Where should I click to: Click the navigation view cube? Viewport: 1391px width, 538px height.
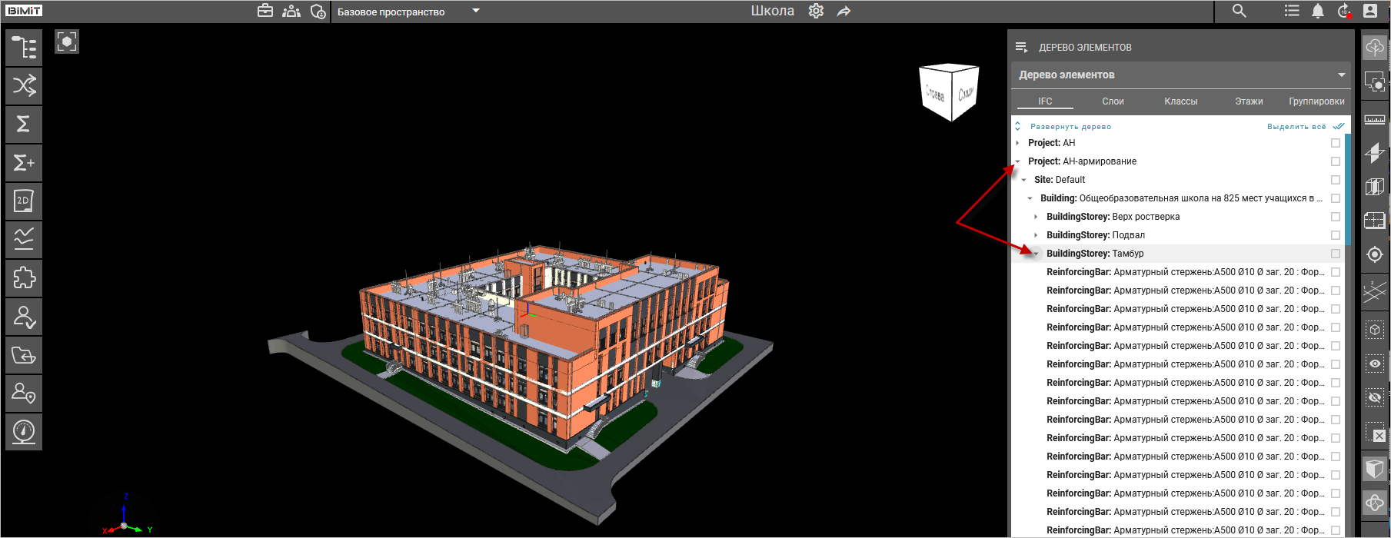click(950, 92)
